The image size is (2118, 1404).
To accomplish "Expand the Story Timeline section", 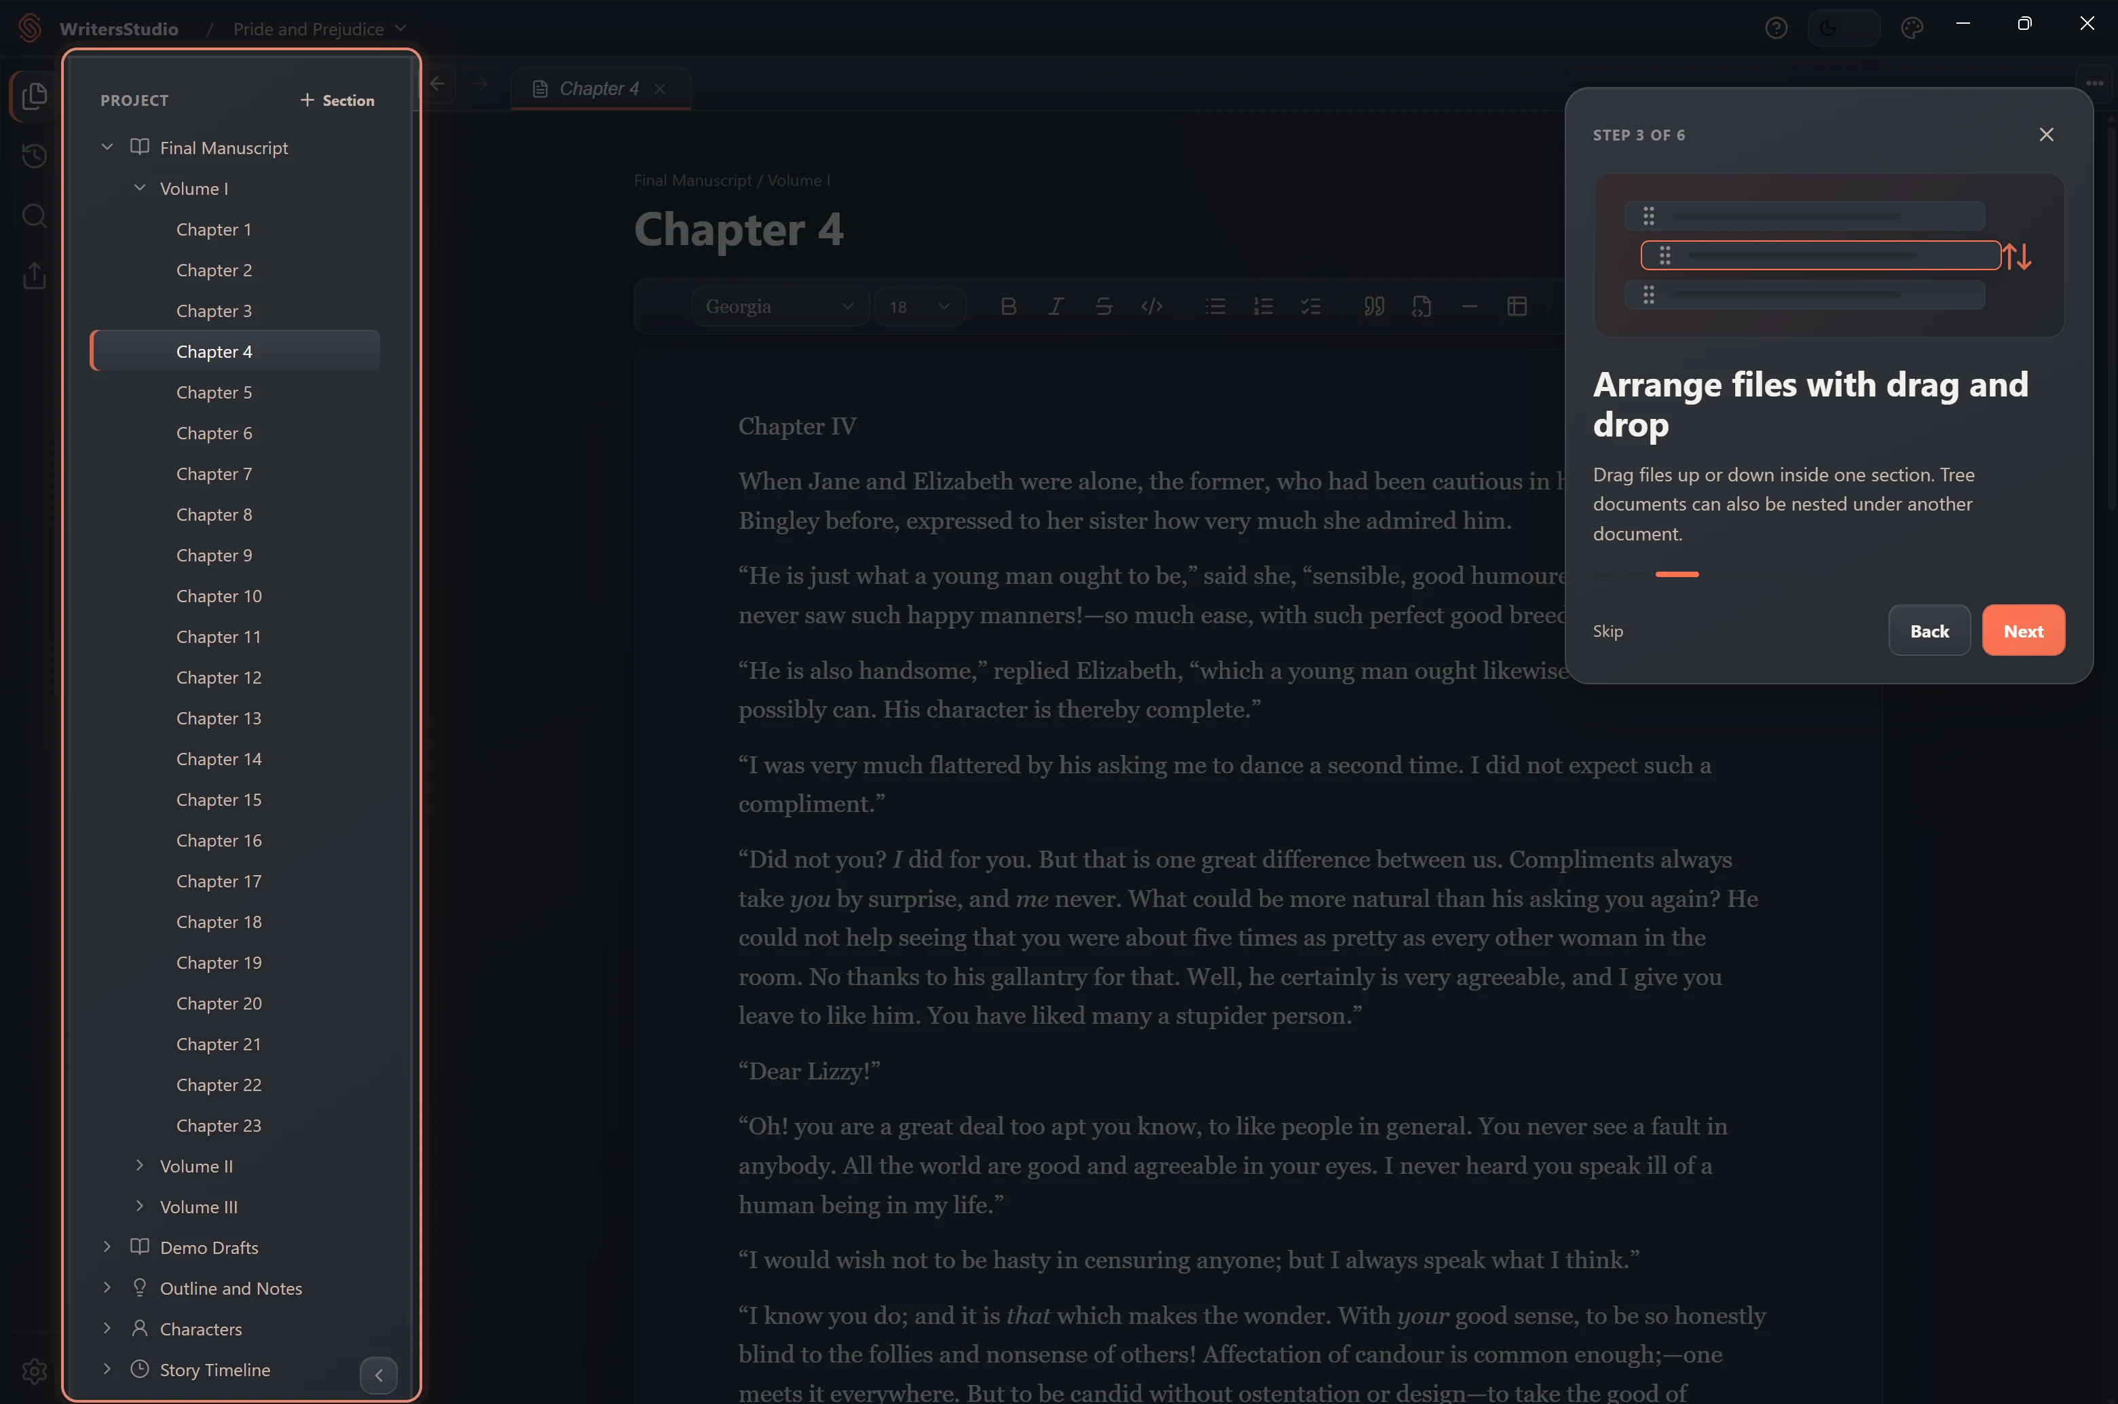I will (107, 1369).
